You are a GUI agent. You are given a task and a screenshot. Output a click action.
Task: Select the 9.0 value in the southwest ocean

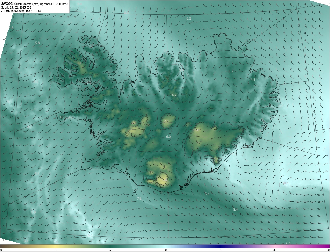[x=34, y=212]
